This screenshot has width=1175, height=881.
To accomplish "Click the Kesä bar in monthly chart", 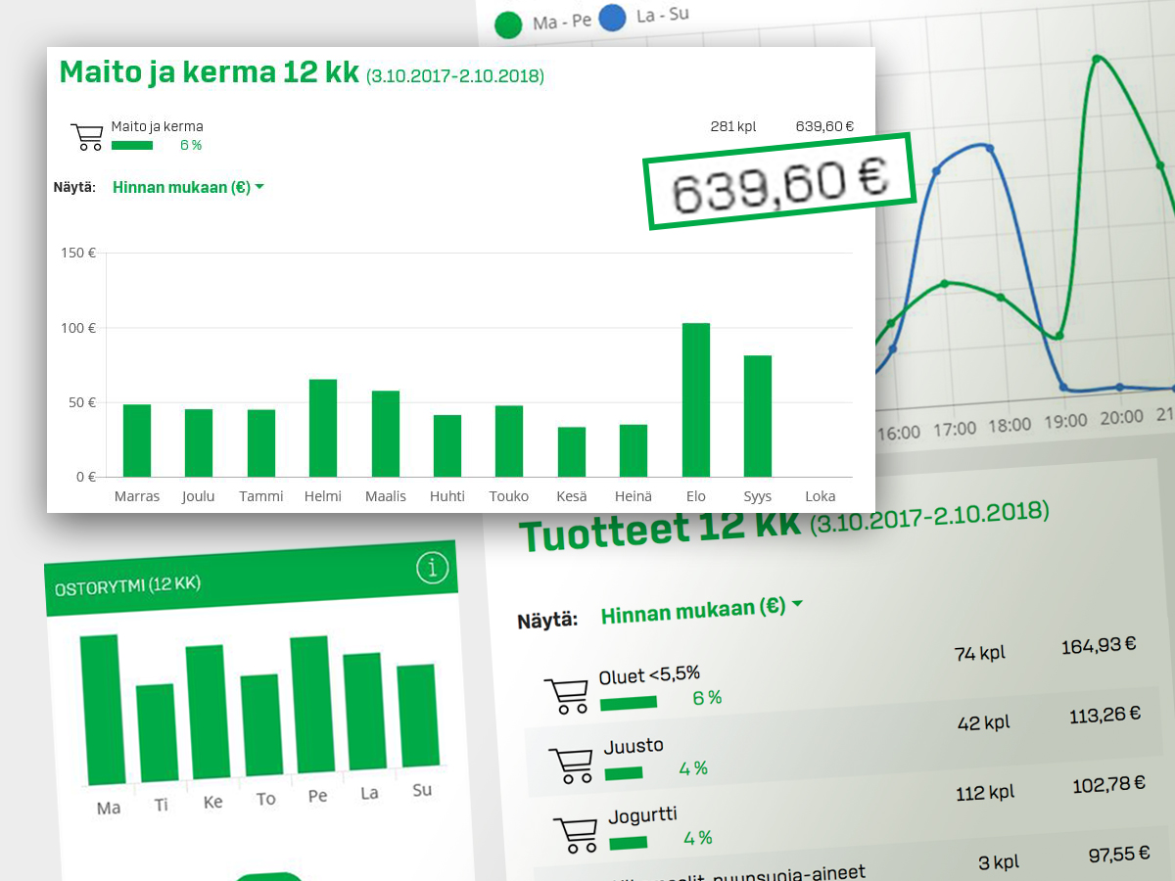I will point(572,452).
